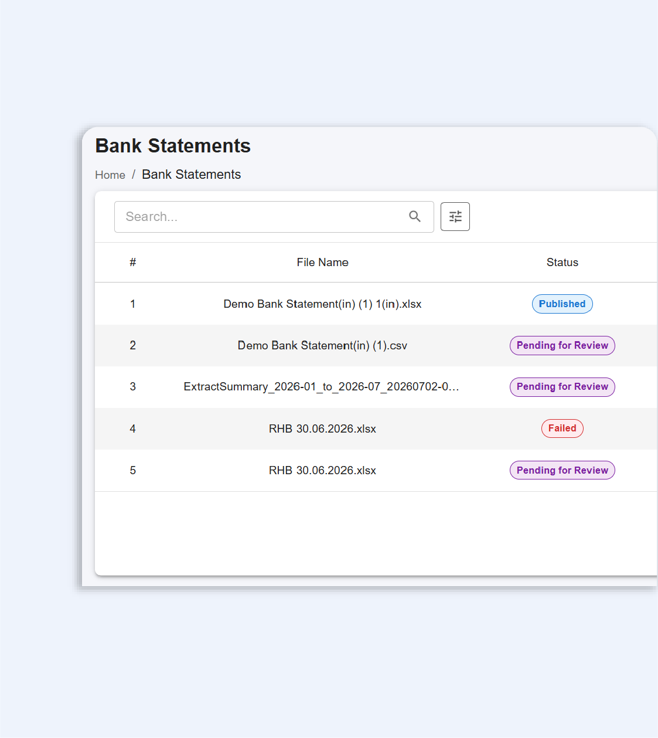The image size is (658, 738).
Task: Click the Bank Statements breadcrumb
Action: click(x=191, y=175)
